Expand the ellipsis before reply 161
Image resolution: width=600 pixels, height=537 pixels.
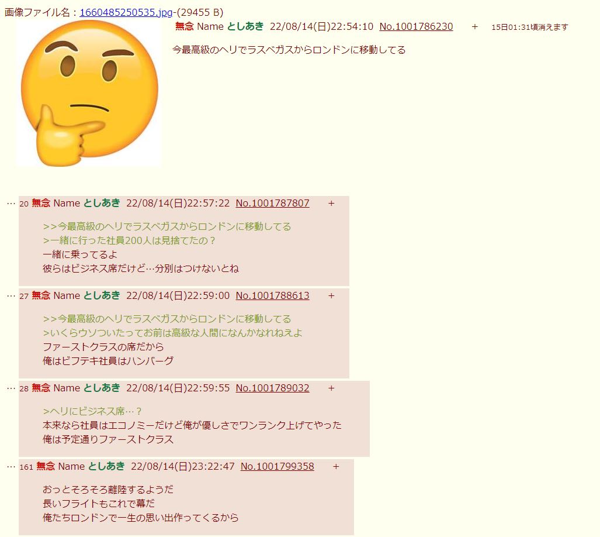[x=11, y=467]
